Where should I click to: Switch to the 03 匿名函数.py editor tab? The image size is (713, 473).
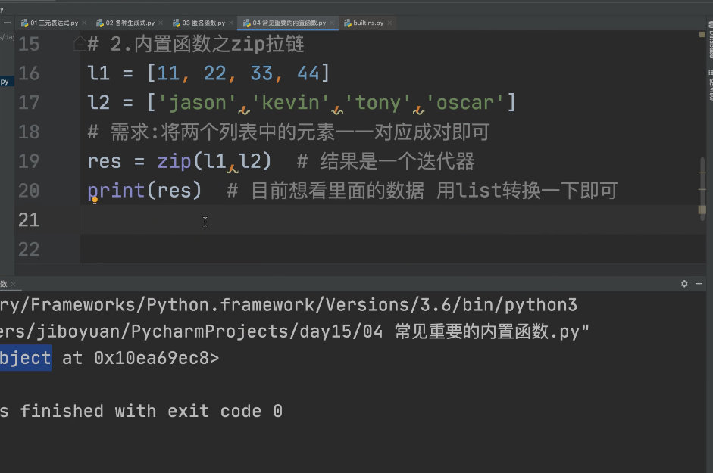pos(202,23)
